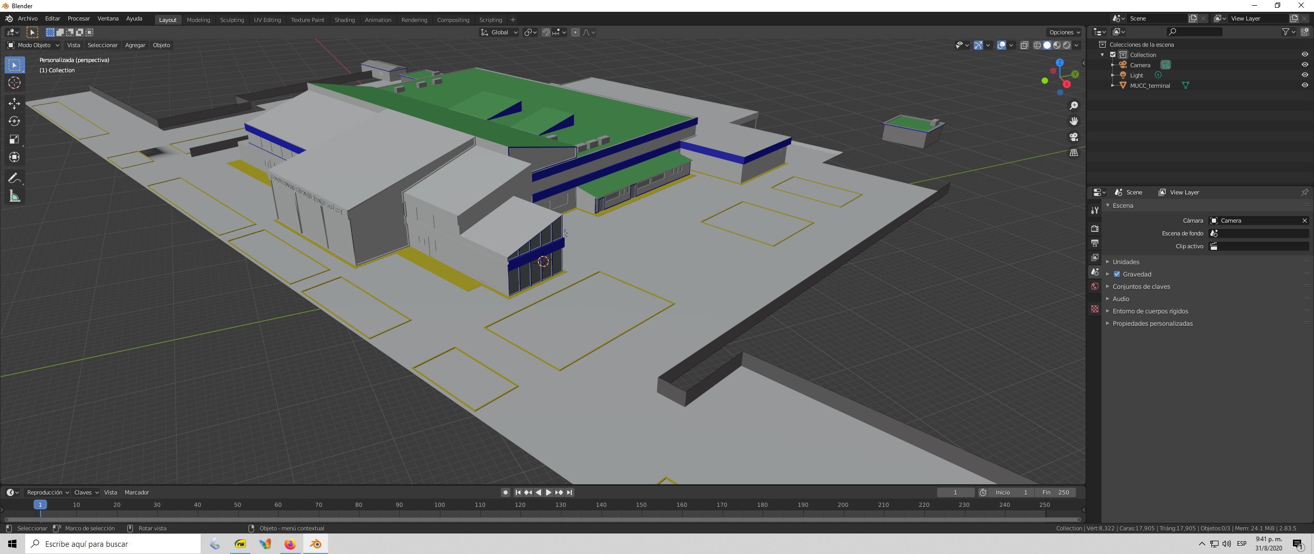Screen dimensions: 1314x554
Task: Click the Opciones button
Action: (1064, 32)
